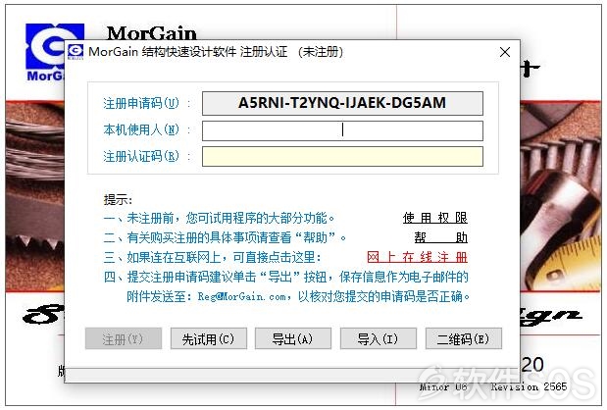Click the 注册认证码 yellow input field
This screenshot has height=410, width=607.
tap(342, 156)
